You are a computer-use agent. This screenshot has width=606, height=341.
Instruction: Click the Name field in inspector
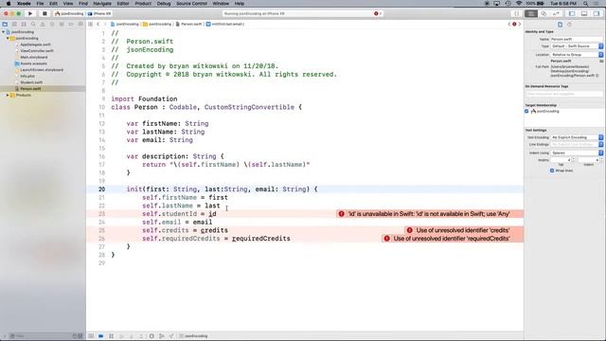pyautogui.click(x=577, y=39)
